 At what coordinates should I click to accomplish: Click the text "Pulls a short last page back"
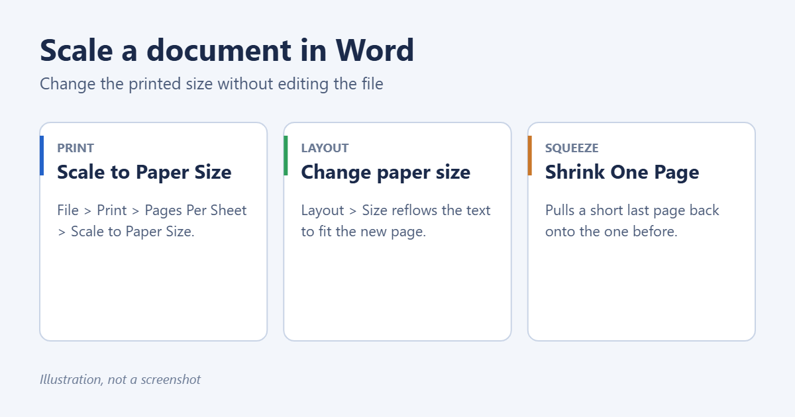632,210
